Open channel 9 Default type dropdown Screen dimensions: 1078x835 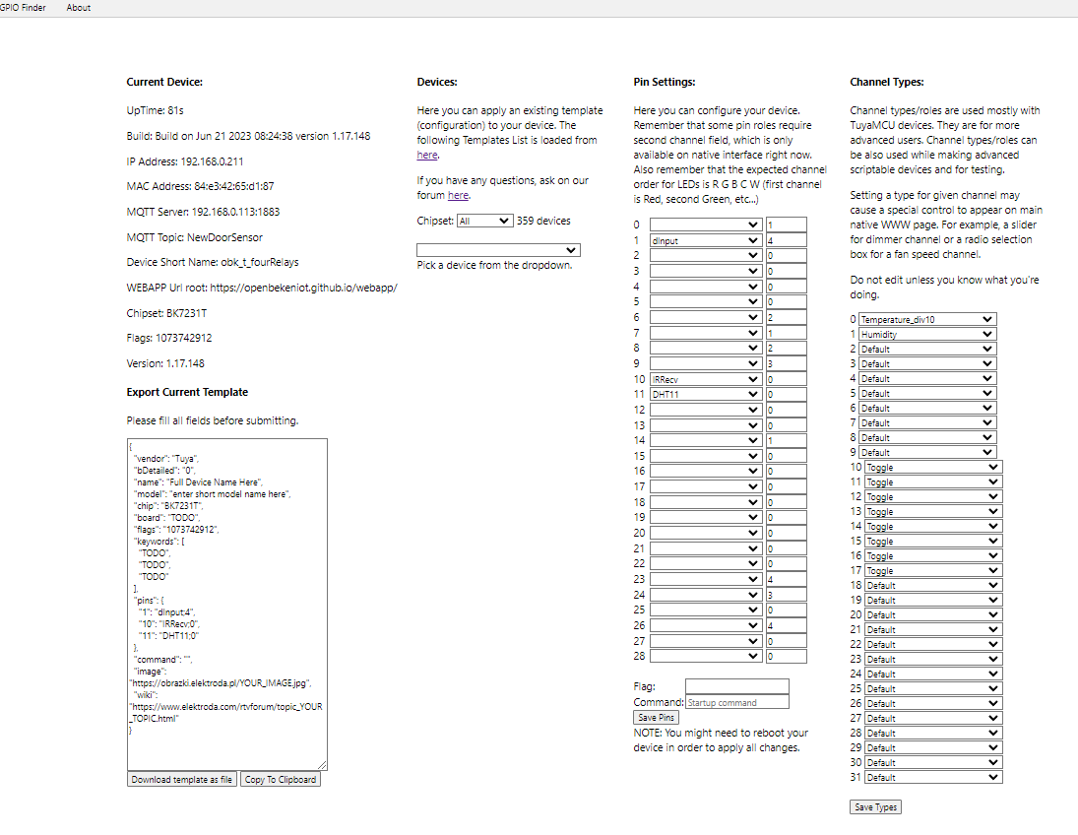pos(927,453)
